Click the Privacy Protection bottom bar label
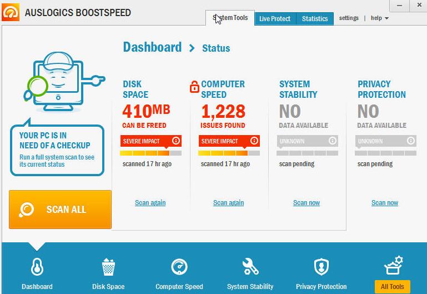This screenshot has width=427, height=294. 321,287
